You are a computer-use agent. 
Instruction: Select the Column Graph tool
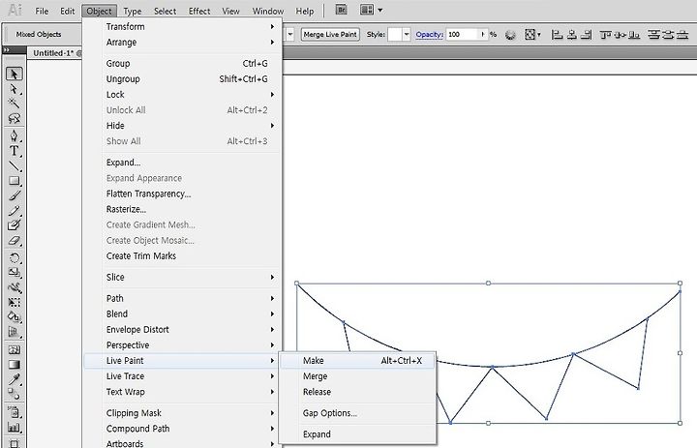coord(15,428)
